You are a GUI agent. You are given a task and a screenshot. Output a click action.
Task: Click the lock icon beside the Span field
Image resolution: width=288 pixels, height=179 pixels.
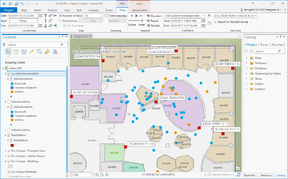[50, 21]
